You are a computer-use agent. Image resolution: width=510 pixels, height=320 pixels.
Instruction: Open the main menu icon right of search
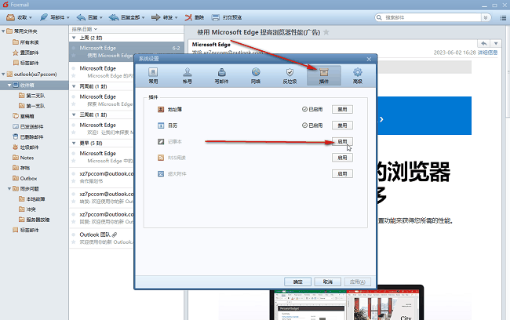click(503, 17)
